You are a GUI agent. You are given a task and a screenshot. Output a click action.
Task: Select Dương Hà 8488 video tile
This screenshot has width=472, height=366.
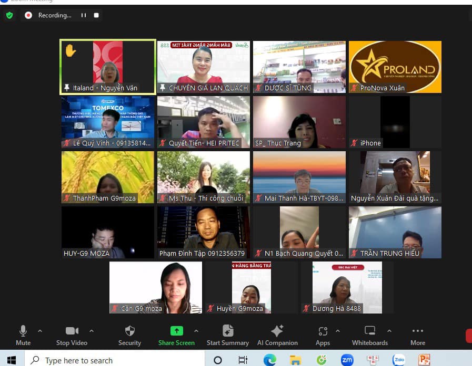(x=347, y=288)
